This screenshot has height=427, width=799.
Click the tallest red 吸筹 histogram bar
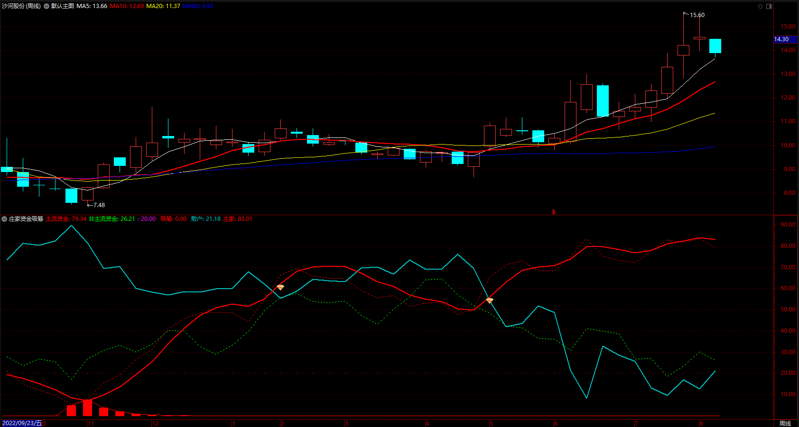pyautogui.click(x=87, y=408)
